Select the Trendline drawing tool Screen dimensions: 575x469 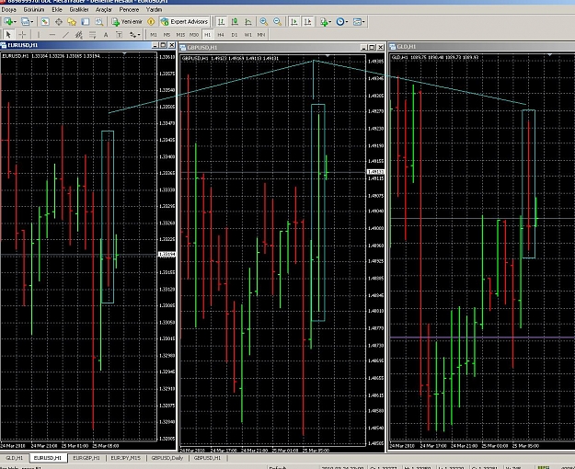coord(65,35)
